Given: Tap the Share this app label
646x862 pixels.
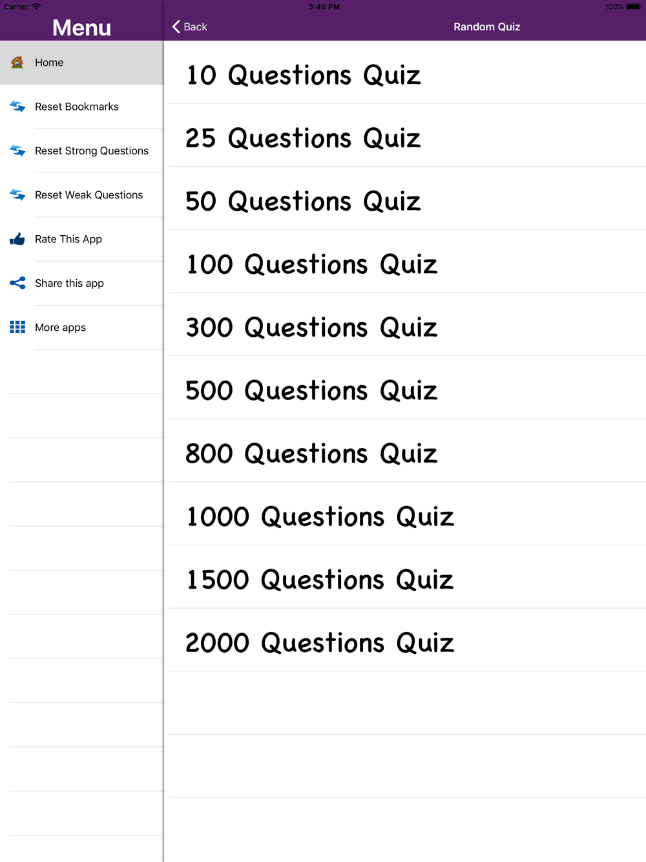Looking at the screenshot, I should click(x=69, y=283).
